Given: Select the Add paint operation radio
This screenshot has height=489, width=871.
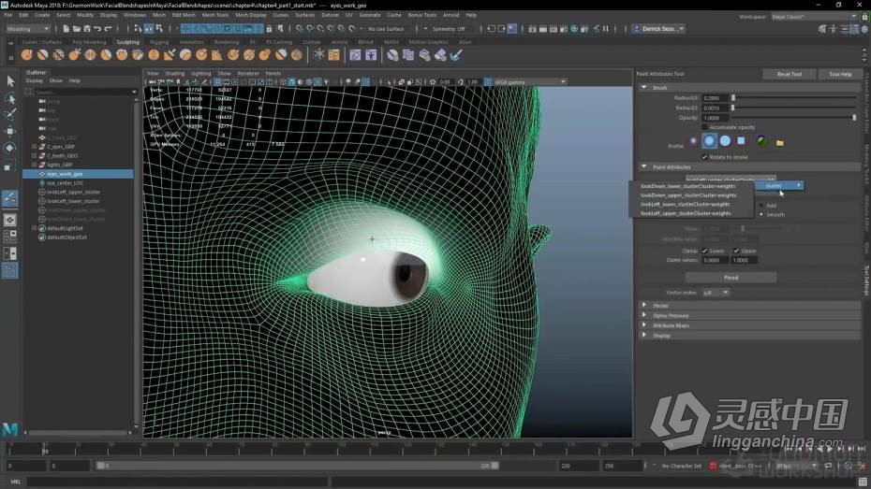Looking at the screenshot, I should coord(761,206).
